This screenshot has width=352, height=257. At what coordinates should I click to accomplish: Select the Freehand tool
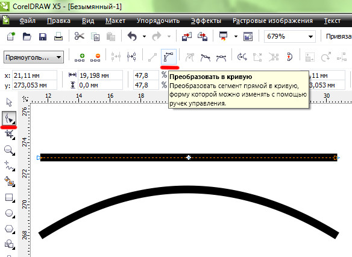[x=10, y=166]
